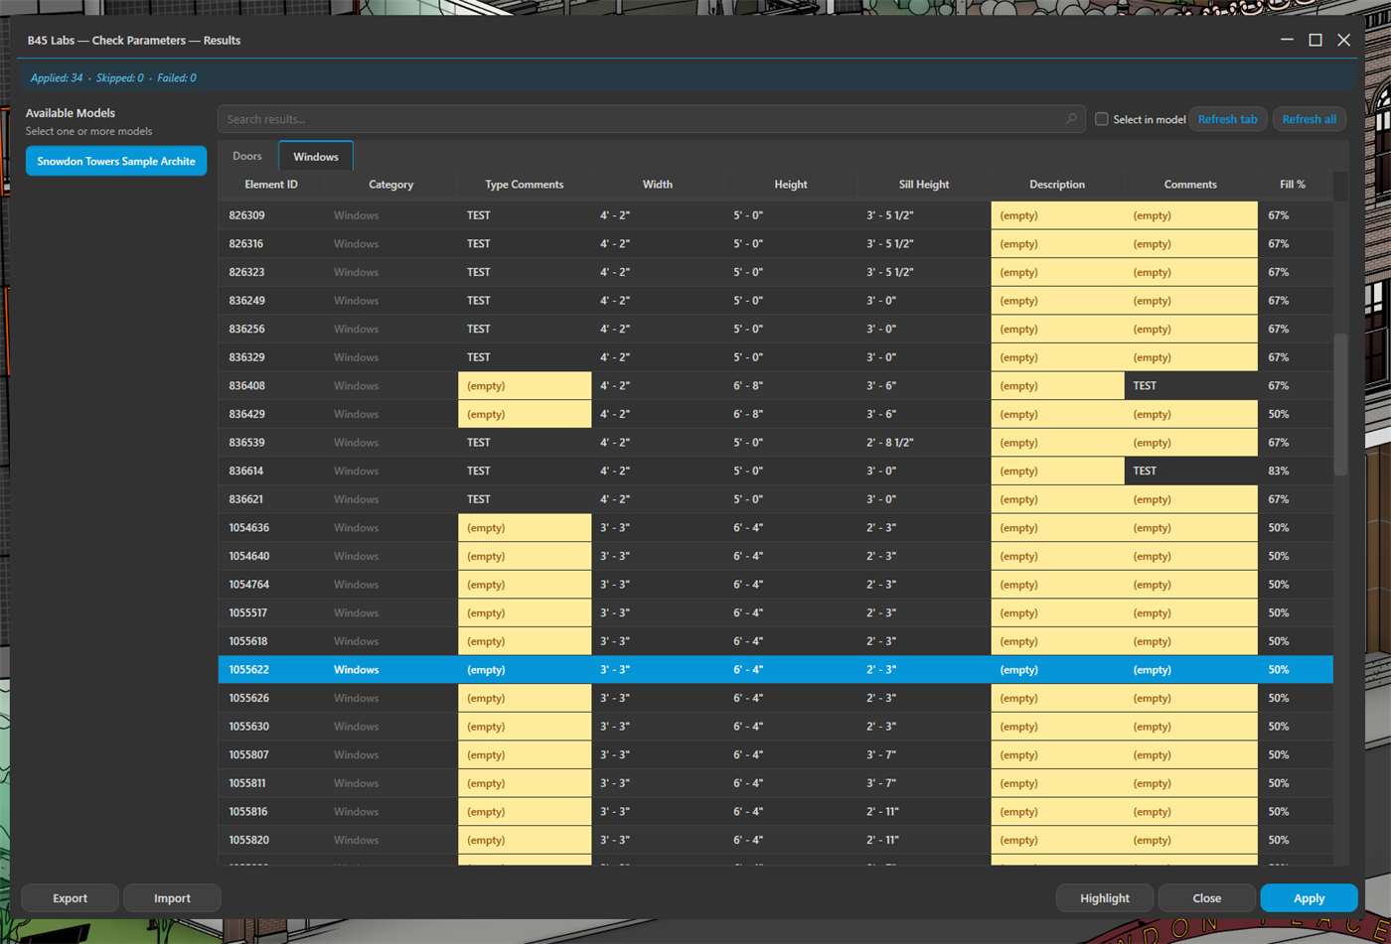The width and height of the screenshot is (1391, 944).
Task: Click the Refresh all button
Action: [x=1309, y=119]
